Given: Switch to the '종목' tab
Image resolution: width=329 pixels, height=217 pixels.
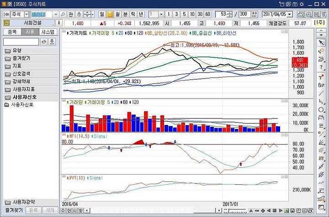Looking at the screenshot, I should [12, 32].
